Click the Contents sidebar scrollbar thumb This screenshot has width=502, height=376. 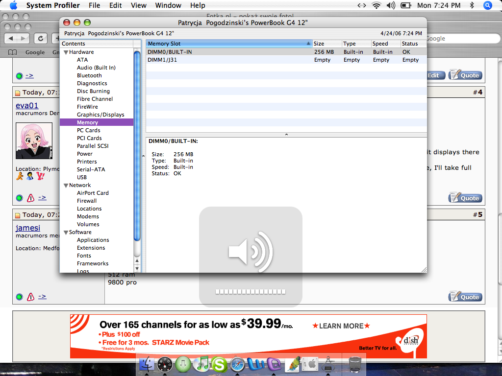pos(137,145)
